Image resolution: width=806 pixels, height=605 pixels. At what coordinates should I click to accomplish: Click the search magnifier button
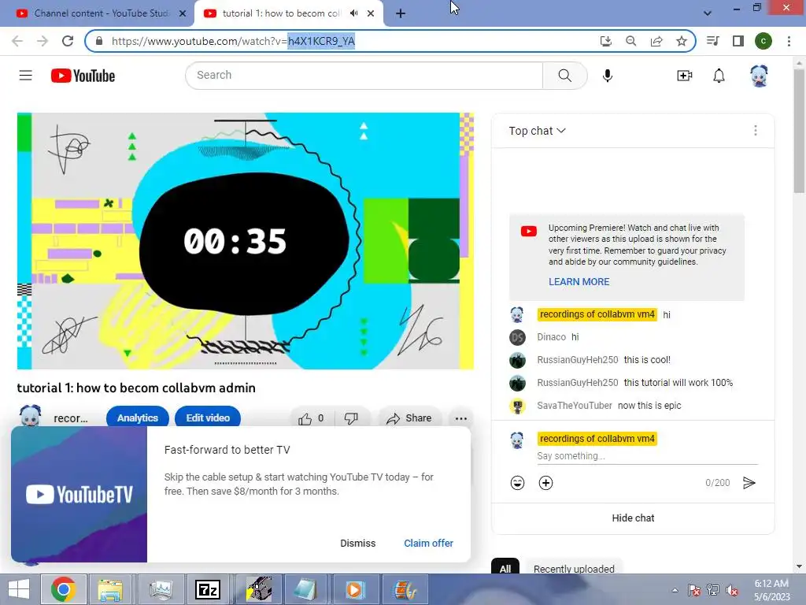click(x=564, y=76)
